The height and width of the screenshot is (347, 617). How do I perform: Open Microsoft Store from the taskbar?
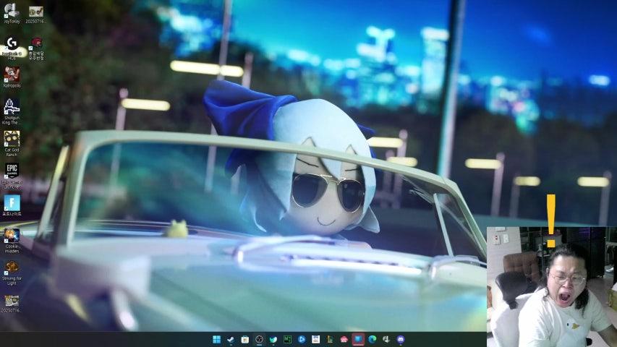244,339
